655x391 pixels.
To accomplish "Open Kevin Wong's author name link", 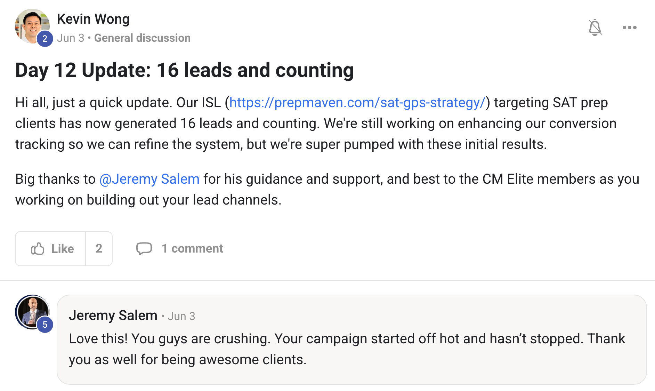I will click(x=93, y=19).
